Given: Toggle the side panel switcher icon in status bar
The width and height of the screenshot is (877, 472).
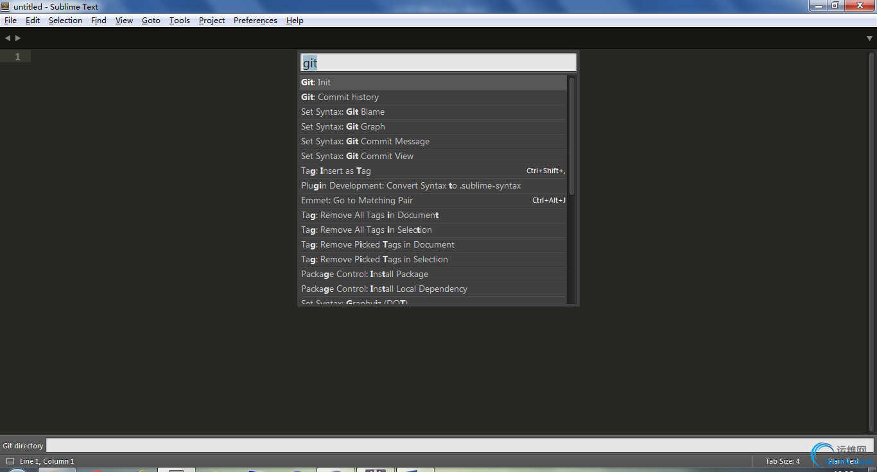Looking at the screenshot, I should click(10, 461).
